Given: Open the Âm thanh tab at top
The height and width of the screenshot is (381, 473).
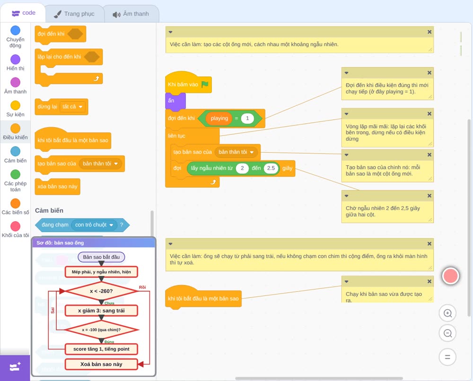Looking at the screenshot, I should coord(131,14).
